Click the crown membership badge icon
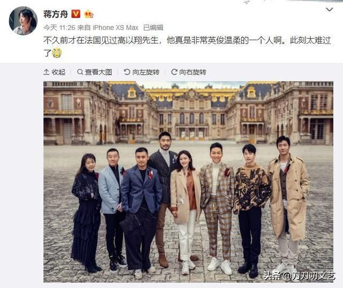 [88, 14]
